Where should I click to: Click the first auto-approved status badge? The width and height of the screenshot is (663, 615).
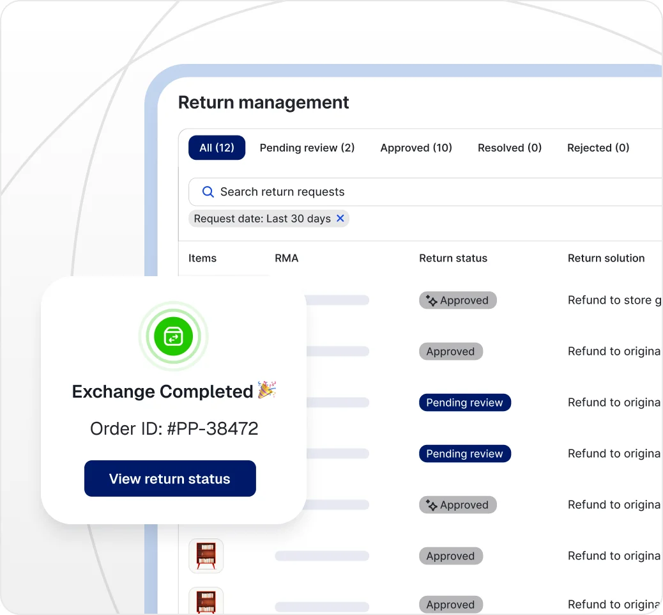pos(457,300)
